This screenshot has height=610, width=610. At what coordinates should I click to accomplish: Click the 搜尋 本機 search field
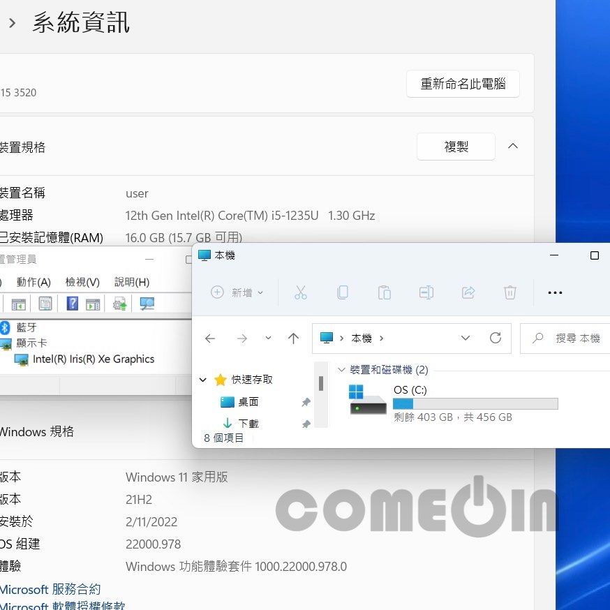[x=565, y=338]
